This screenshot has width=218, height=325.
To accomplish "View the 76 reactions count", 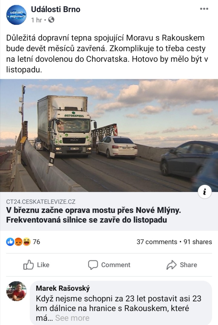I will [36, 242].
